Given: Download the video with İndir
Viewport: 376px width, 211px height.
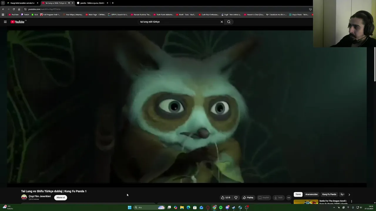Looking at the screenshot, I should 278,198.
